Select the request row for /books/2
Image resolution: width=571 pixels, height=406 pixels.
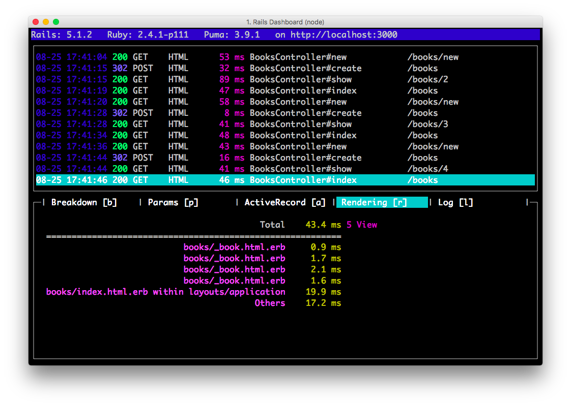tap(285, 80)
